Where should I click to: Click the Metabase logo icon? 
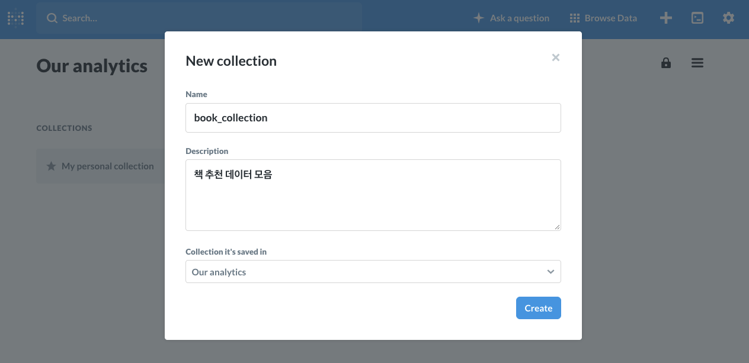tap(15, 18)
